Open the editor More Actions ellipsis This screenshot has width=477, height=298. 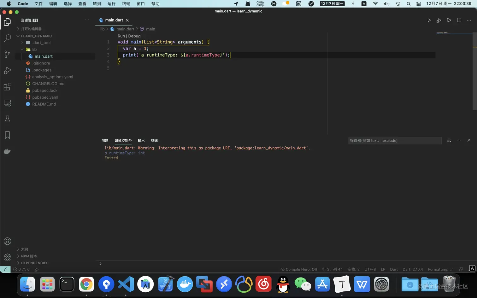pos(469,20)
